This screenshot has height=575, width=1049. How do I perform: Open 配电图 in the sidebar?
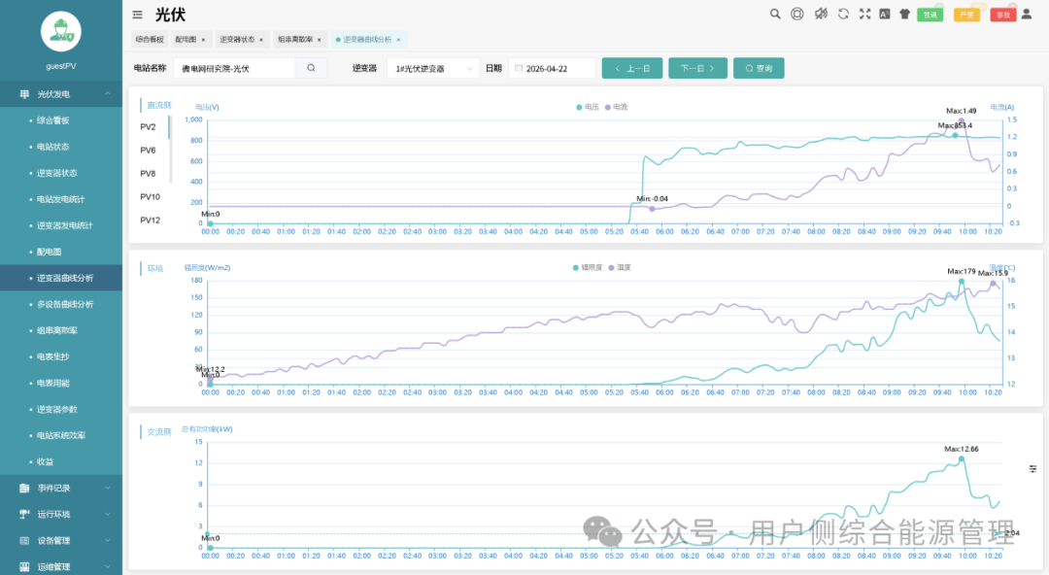pos(49,252)
